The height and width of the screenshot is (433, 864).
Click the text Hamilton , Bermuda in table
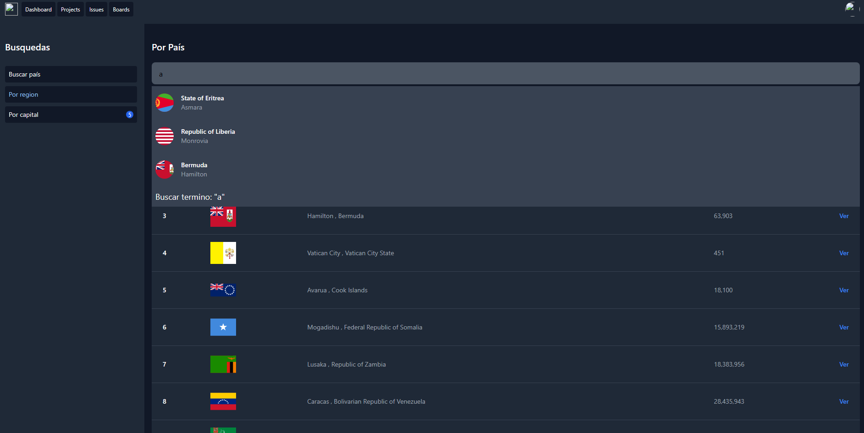click(x=336, y=216)
